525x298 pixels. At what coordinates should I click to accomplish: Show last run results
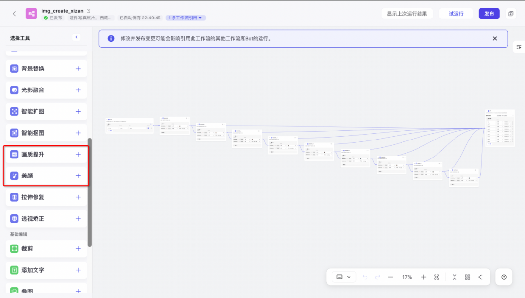click(x=407, y=14)
